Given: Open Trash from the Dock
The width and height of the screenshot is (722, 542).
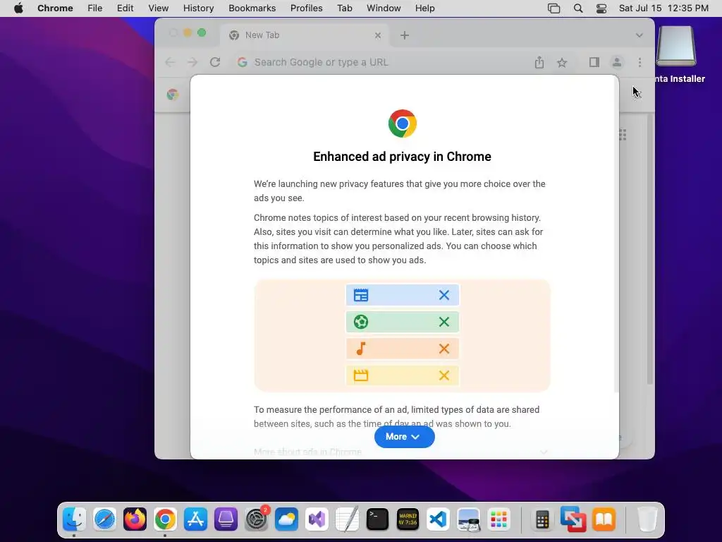Looking at the screenshot, I should [647, 519].
